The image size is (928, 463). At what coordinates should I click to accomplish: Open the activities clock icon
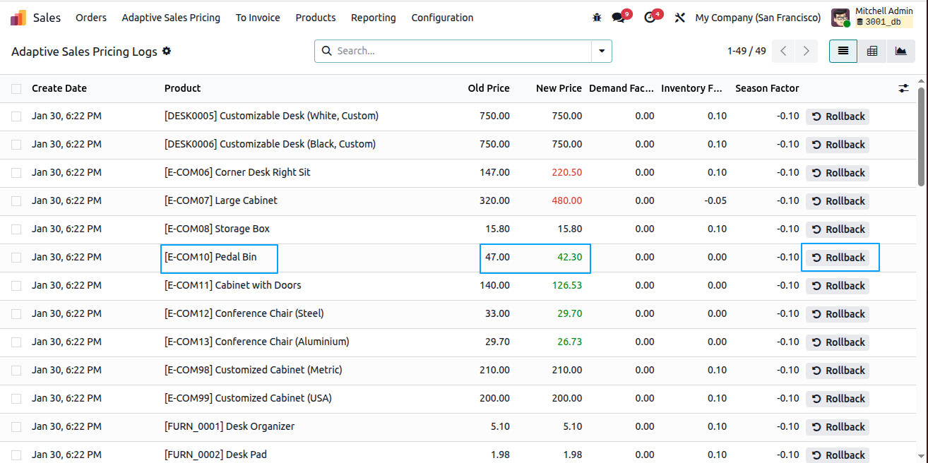pyautogui.click(x=650, y=18)
